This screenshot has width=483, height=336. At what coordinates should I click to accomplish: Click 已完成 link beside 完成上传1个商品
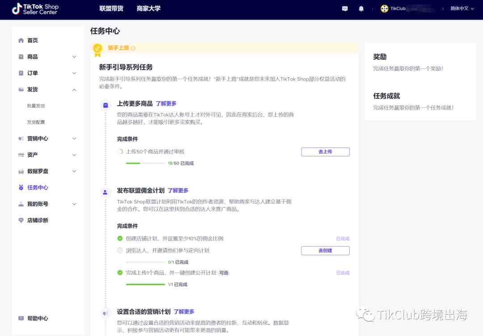tap(343, 273)
